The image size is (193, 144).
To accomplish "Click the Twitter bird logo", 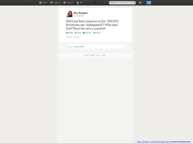I will click(x=95, y=2).
